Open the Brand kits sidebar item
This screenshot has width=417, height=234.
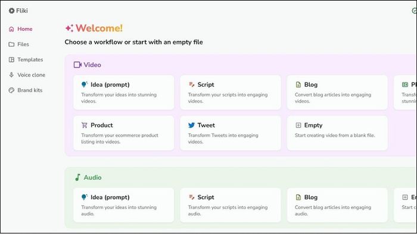coord(25,90)
